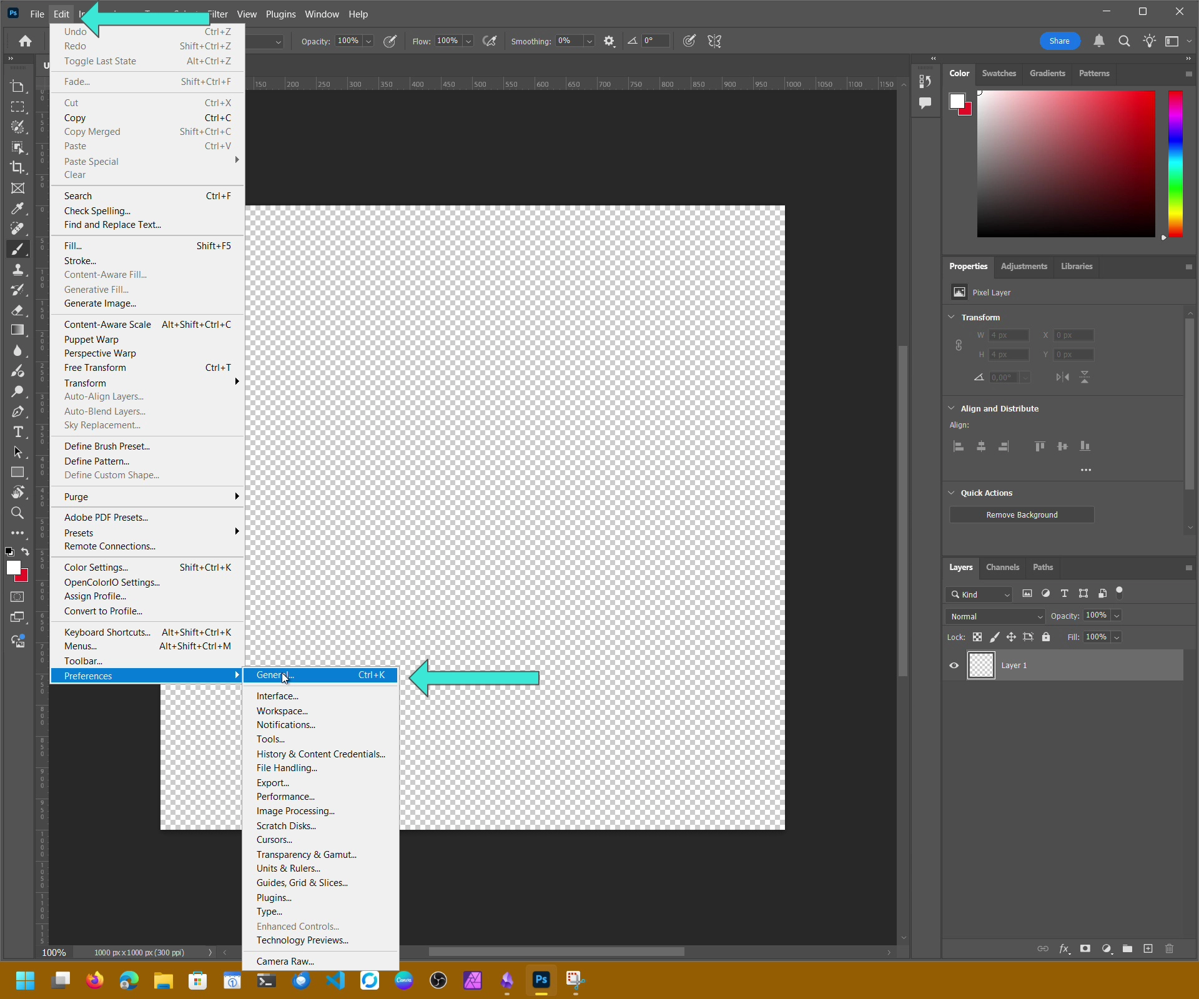Viewport: 1199px width, 999px height.
Task: Click more align options ellipsis
Action: pos(1086,470)
